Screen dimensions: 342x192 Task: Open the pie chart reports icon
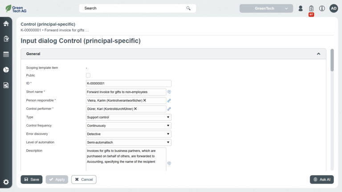[x=6, y=70]
